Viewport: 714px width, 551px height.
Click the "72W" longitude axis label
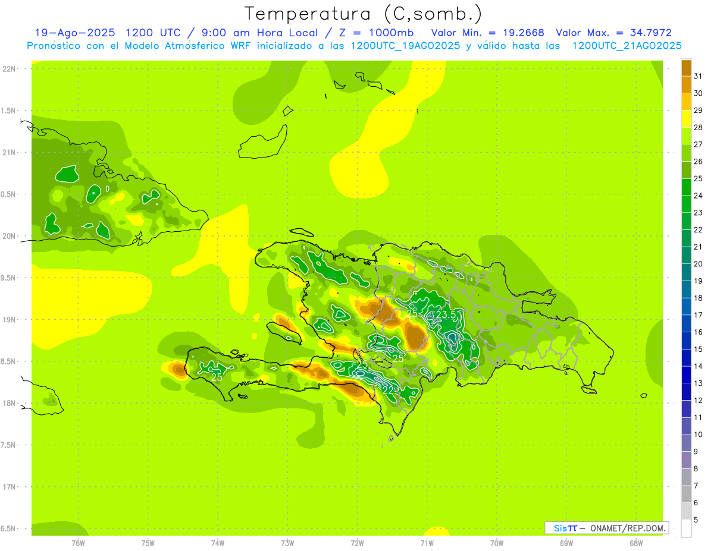click(x=357, y=543)
